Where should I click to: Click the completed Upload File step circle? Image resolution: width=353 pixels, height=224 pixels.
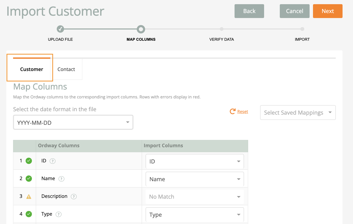tap(60, 29)
